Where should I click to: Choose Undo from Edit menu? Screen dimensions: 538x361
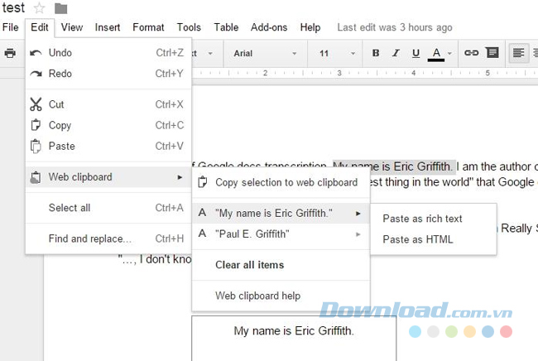108,53
